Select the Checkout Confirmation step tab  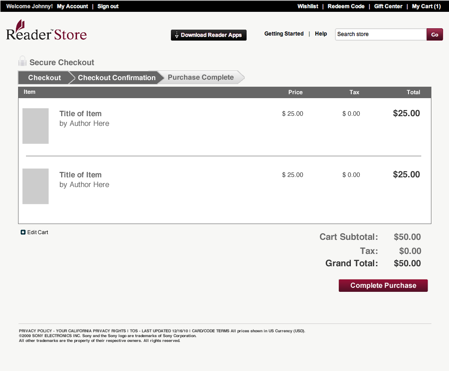click(117, 78)
